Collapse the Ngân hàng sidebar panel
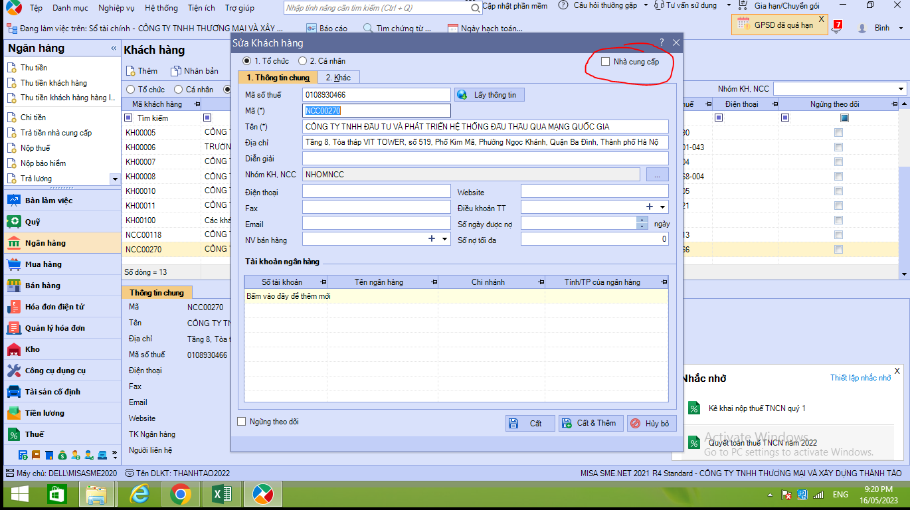Screen dimensions: 910x510 click(x=114, y=48)
